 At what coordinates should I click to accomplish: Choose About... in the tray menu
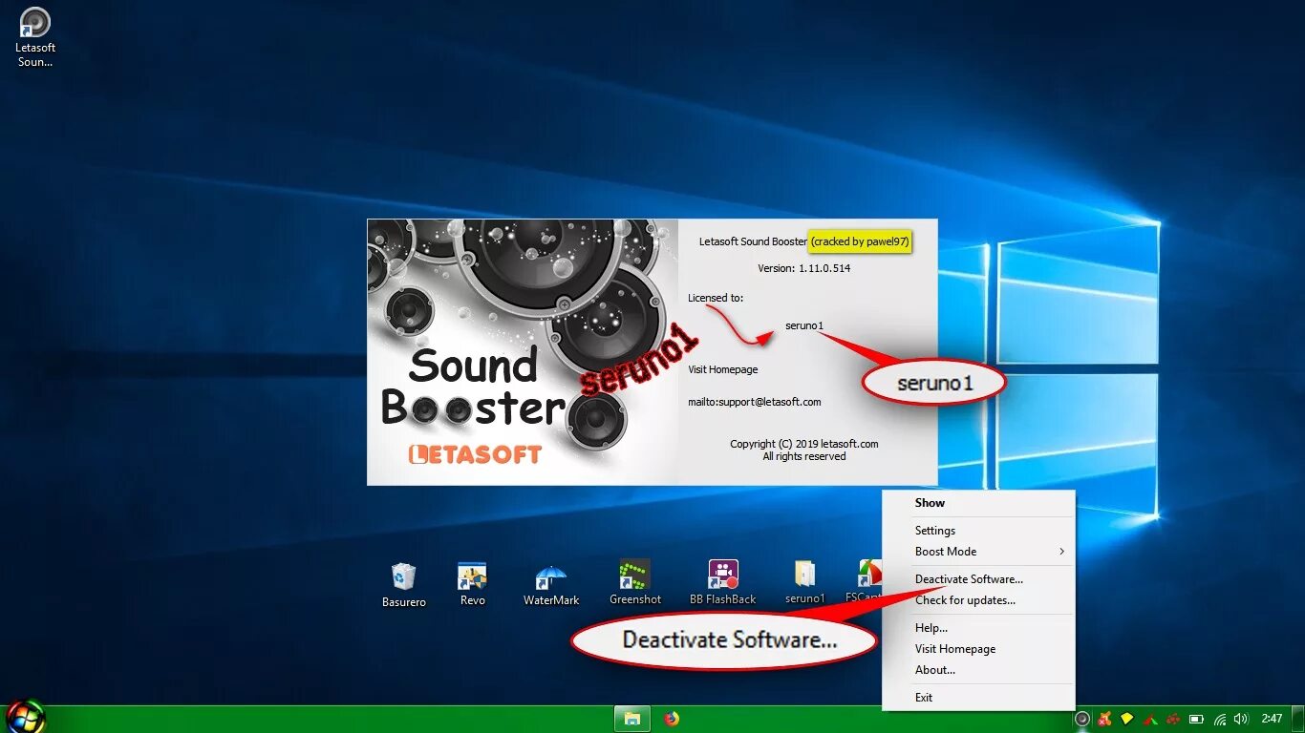[x=978, y=670]
